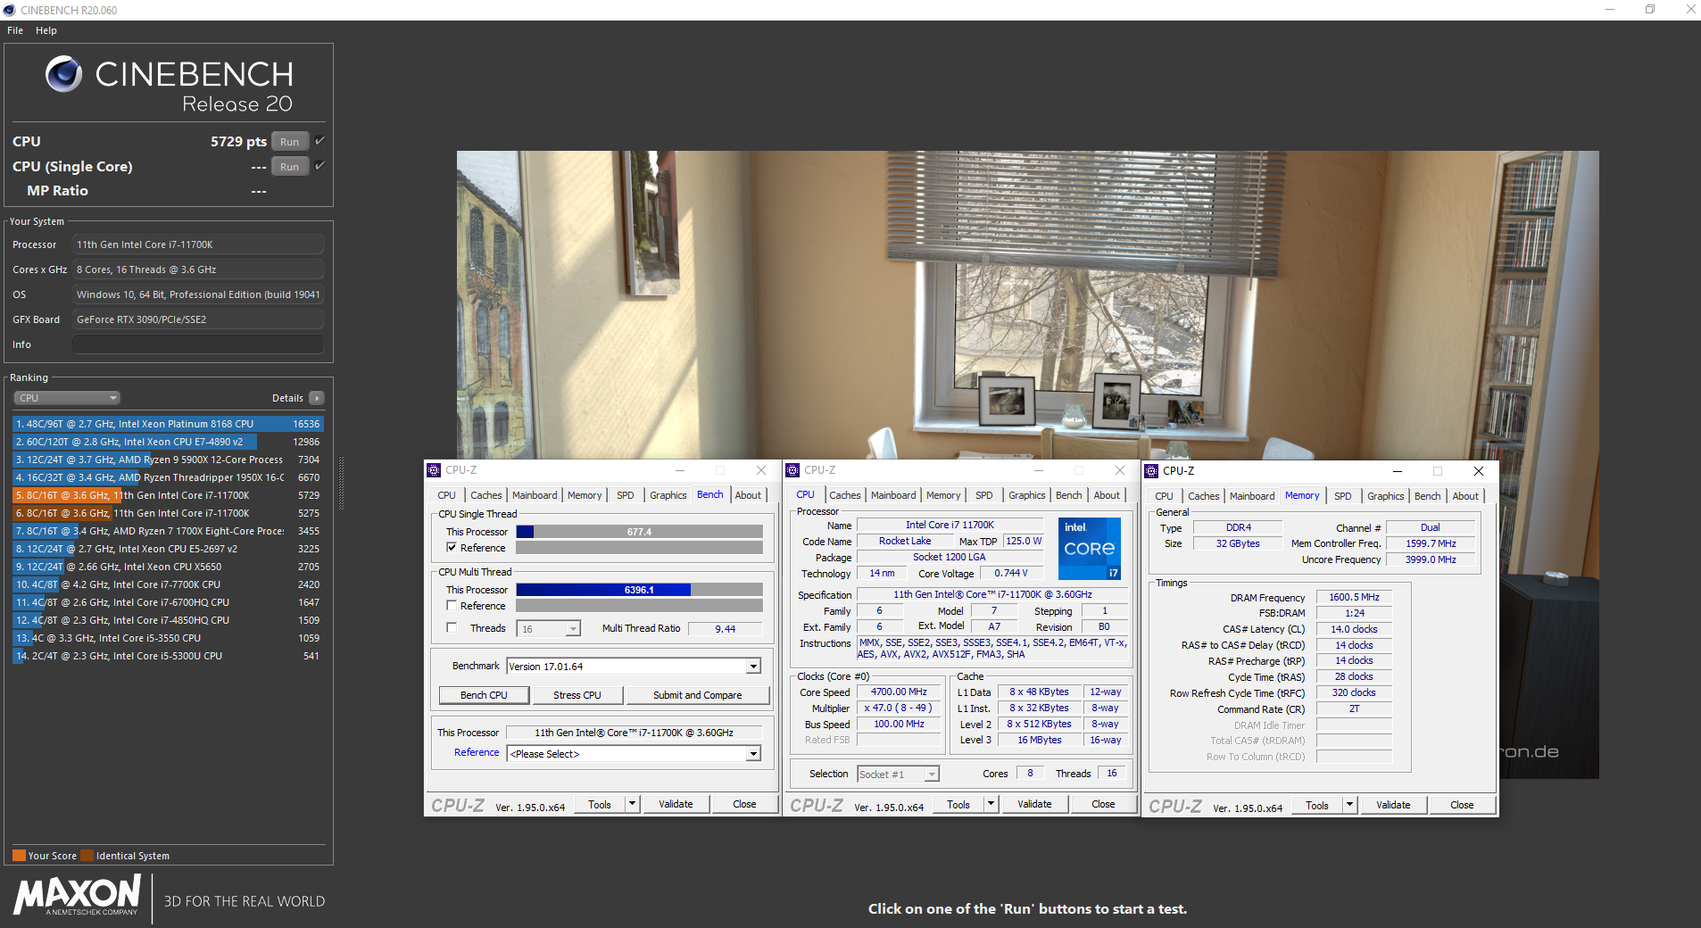Open About tab in CPU window
Viewport: 1701px width, 928px height.
[x=1107, y=495]
